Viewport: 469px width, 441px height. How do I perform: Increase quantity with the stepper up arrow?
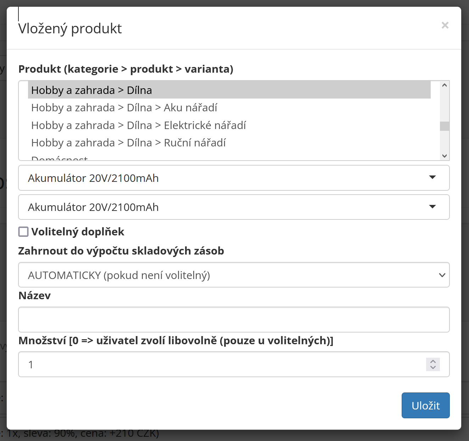tap(433, 361)
